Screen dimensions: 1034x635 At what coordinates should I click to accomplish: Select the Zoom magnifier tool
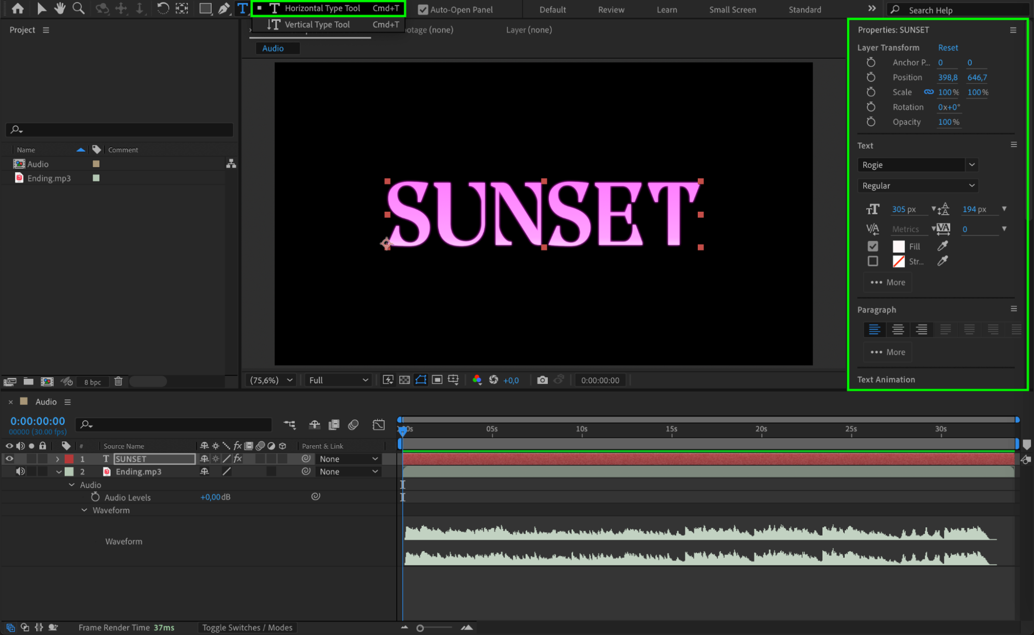point(78,8)
